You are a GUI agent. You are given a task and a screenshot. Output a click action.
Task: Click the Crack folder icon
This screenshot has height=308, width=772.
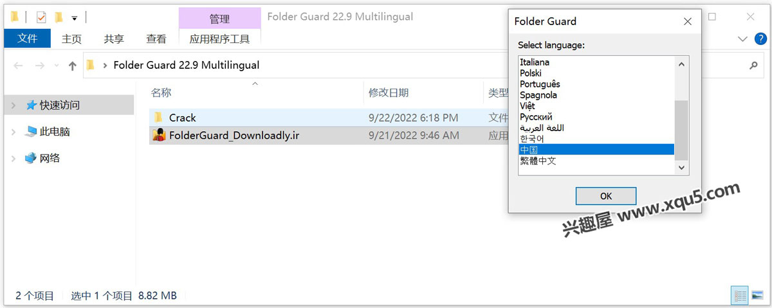[159, 118]
